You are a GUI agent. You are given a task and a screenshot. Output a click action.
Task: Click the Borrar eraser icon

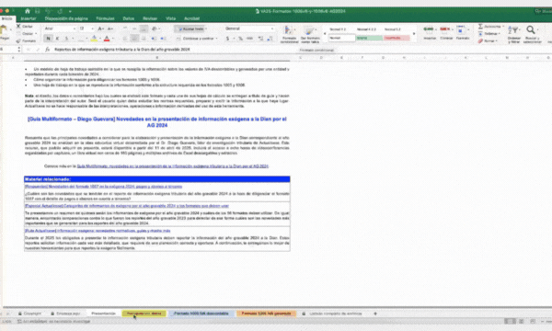[x=480, y=40]
